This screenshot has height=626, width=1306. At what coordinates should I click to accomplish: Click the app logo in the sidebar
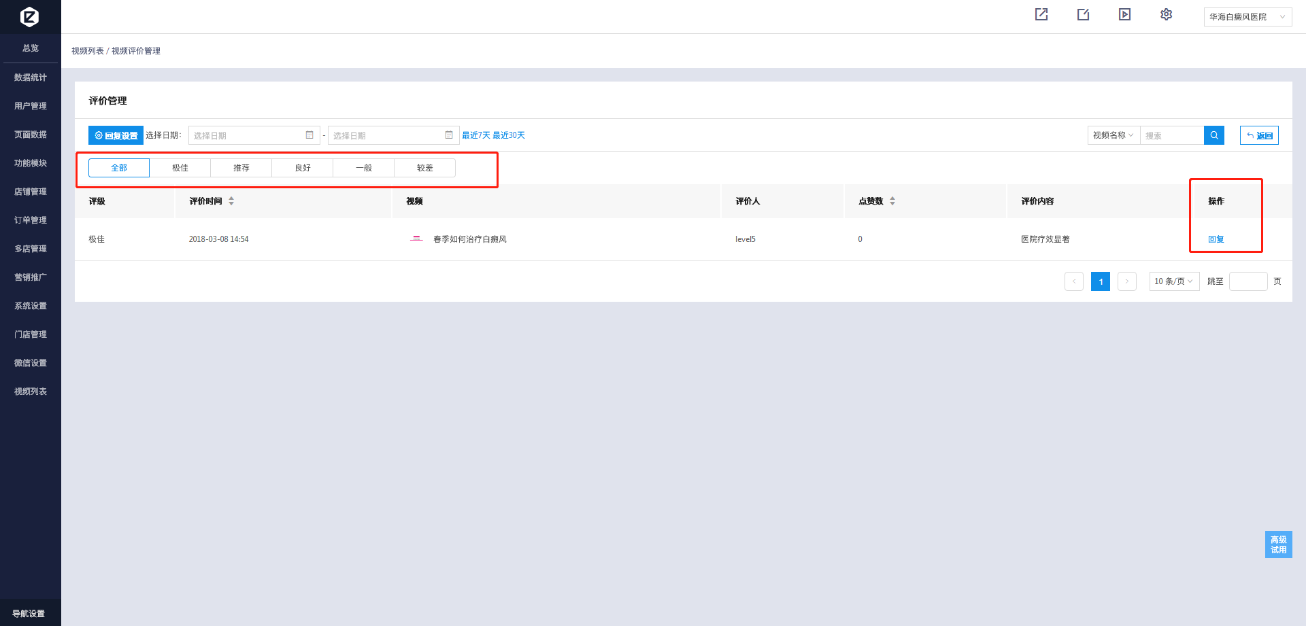click(30, 16)
